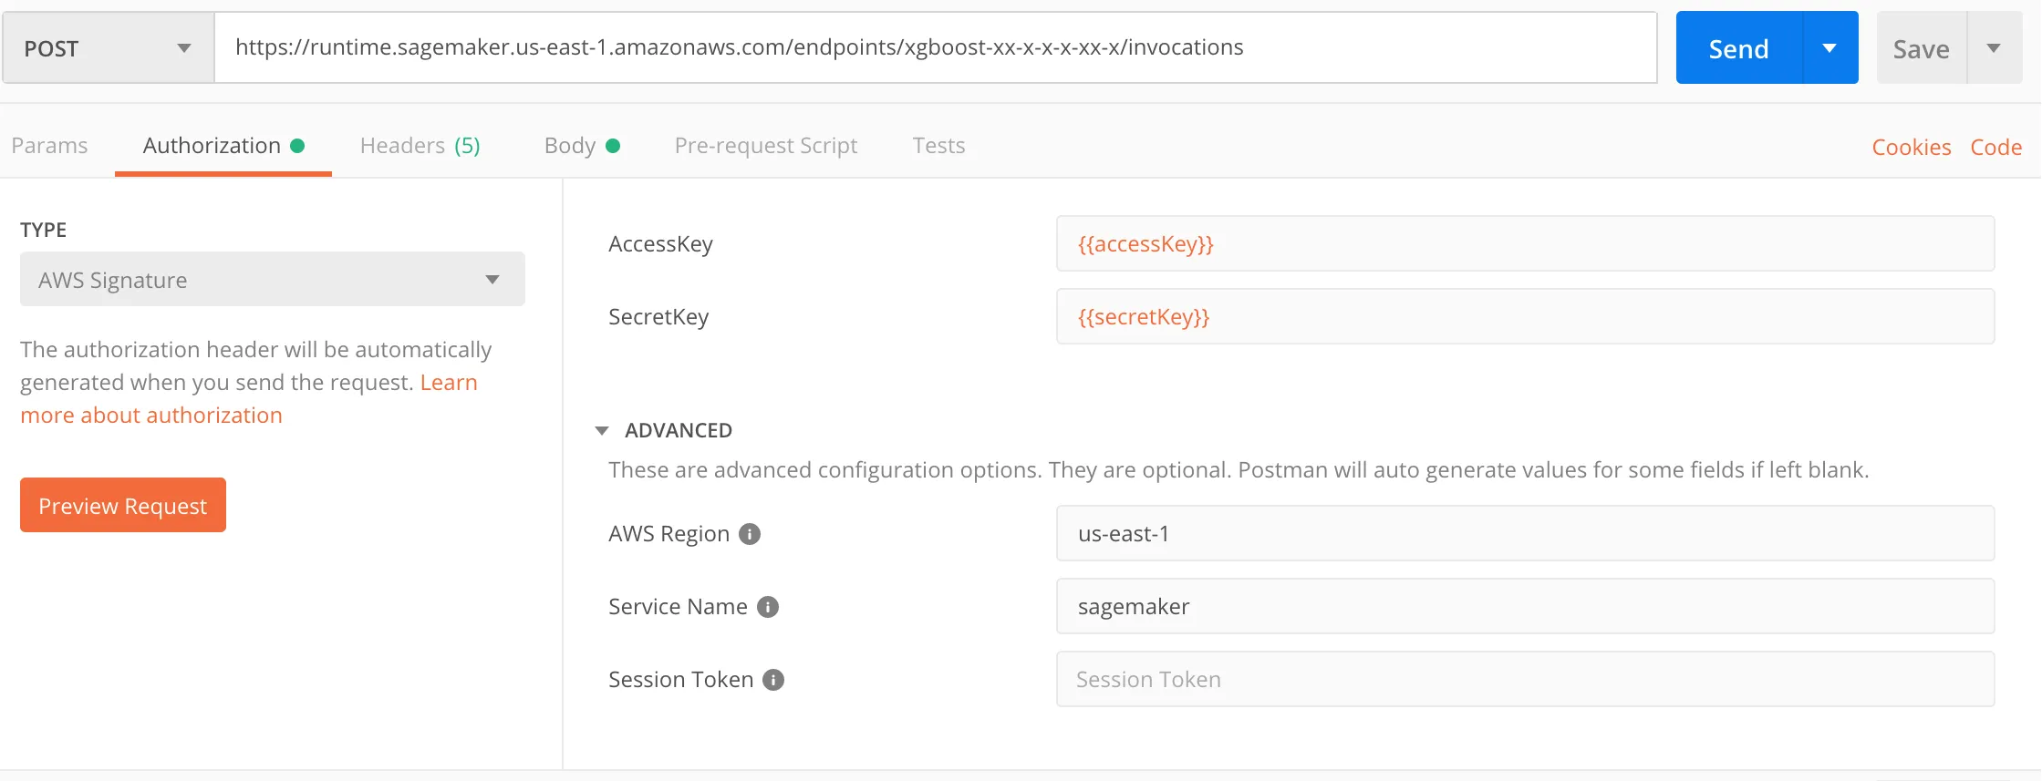Viewport: 2042px width, 781px height.
Task: Open the Cookies link
Action: click(x=1911, y=148)
